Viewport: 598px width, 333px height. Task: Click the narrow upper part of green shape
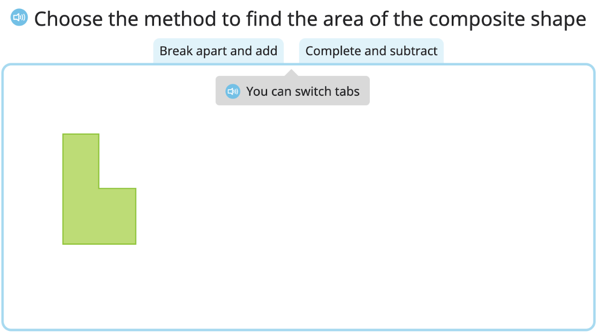tap(81, 159)
